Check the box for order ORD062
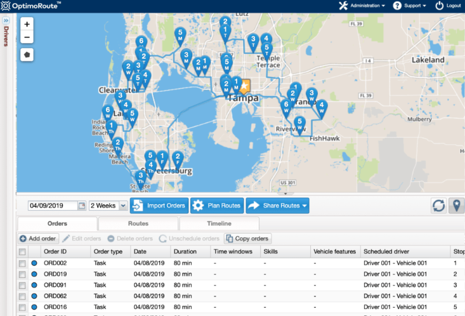 (22, 296)
